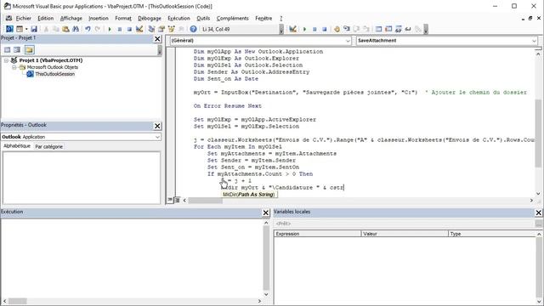The height and width of the screenshot is (306, 544).
Task: Open the Insert UserForm dropdown arrow
Action: point(26,29)
